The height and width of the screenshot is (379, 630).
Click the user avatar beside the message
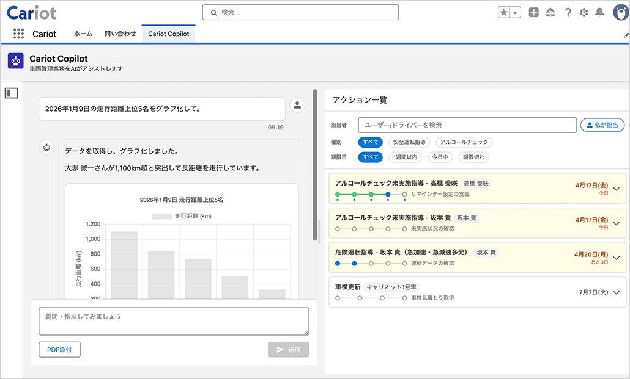297,105
